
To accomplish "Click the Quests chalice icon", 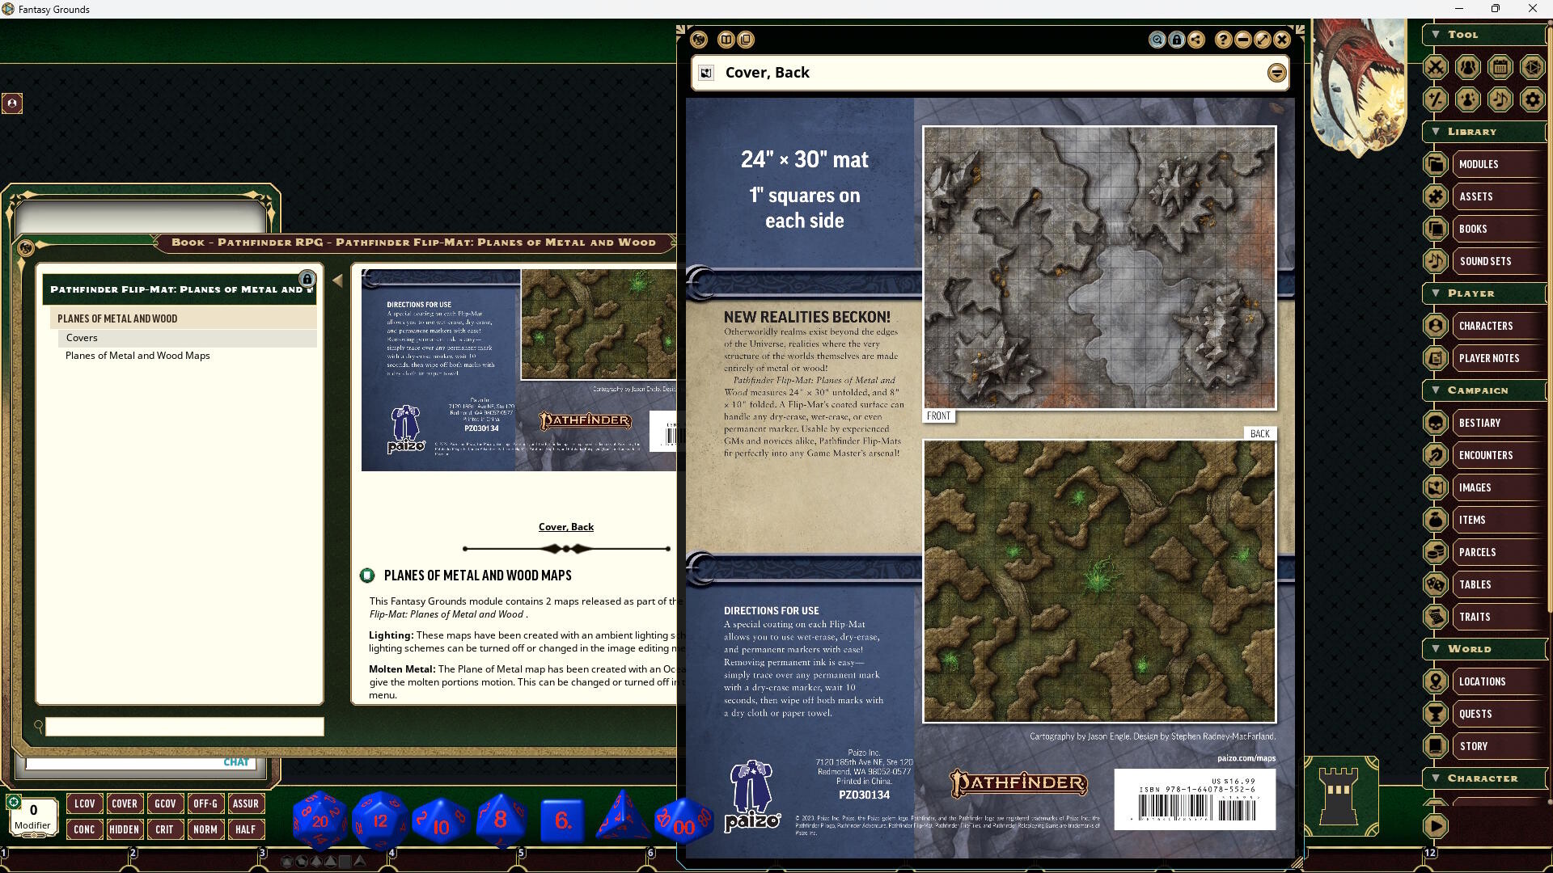I will [1436, 714].
